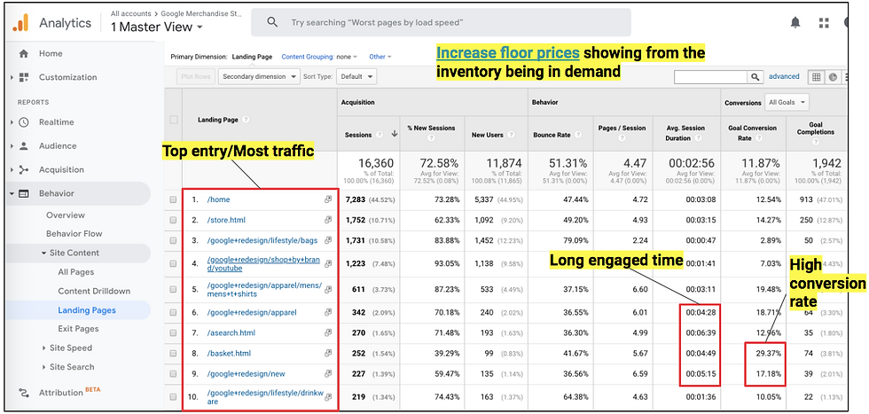Image resolution: width=869 pixels, height=414 pixels.
Task: Click the Audience person icon
Action: 24,145
